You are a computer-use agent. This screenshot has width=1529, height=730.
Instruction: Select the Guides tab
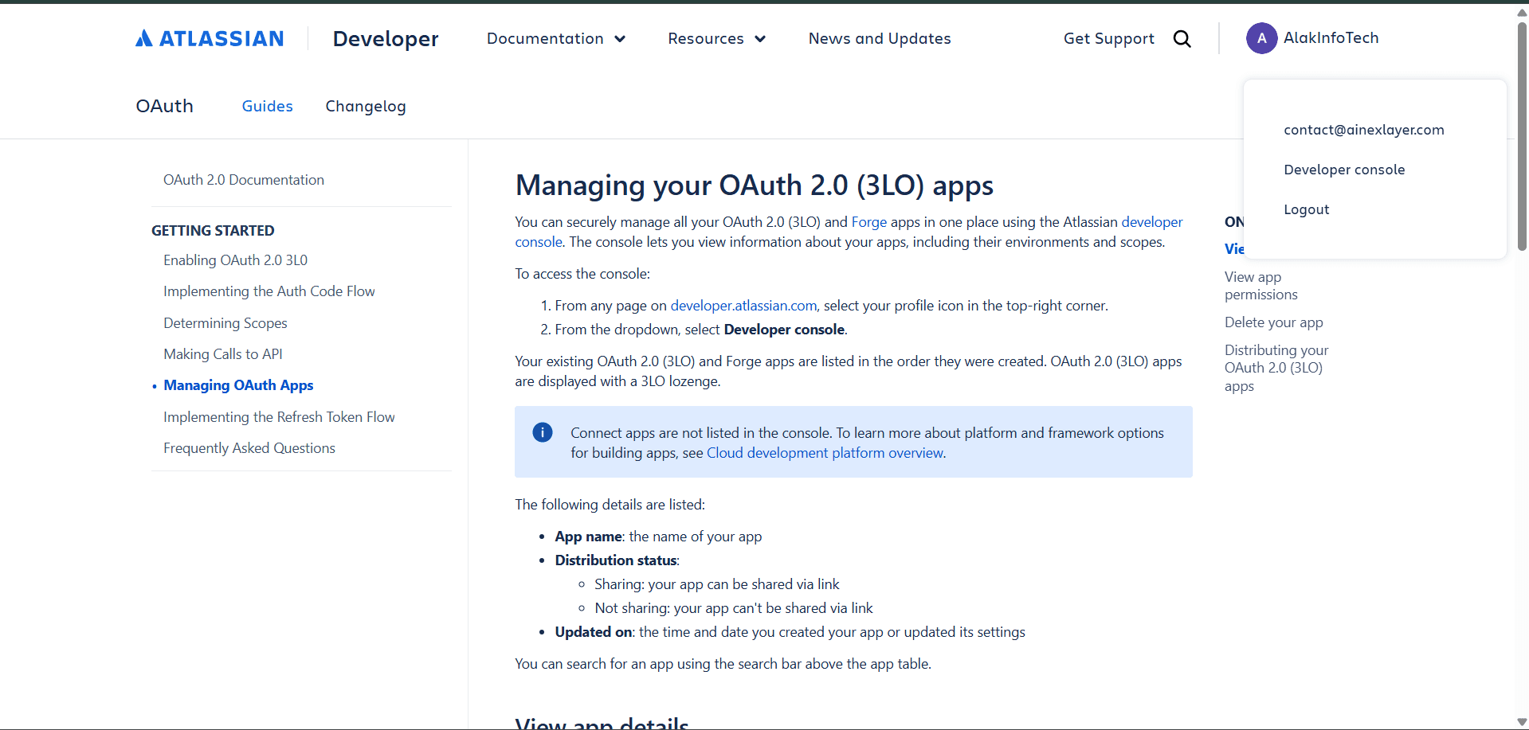[x=267, y=106]
